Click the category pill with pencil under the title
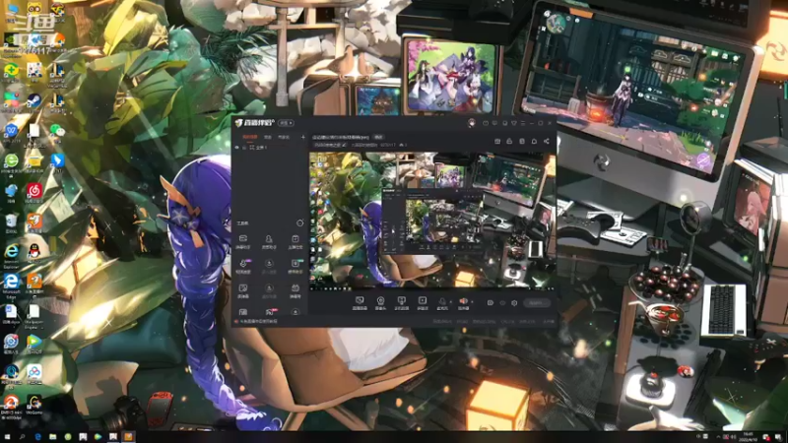788x443 pixels. click(x=328, y=145)
